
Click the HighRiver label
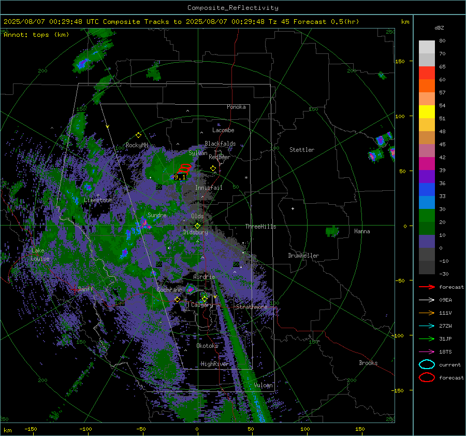215,364
